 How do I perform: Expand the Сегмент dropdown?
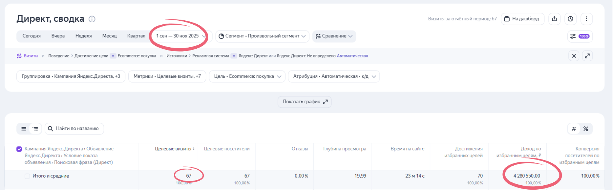coord(262,36)
